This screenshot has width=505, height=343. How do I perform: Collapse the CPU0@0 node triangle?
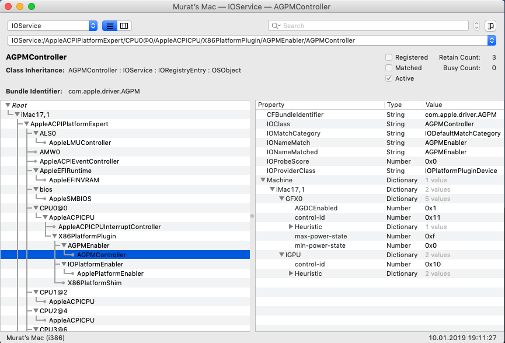[36, 208]
